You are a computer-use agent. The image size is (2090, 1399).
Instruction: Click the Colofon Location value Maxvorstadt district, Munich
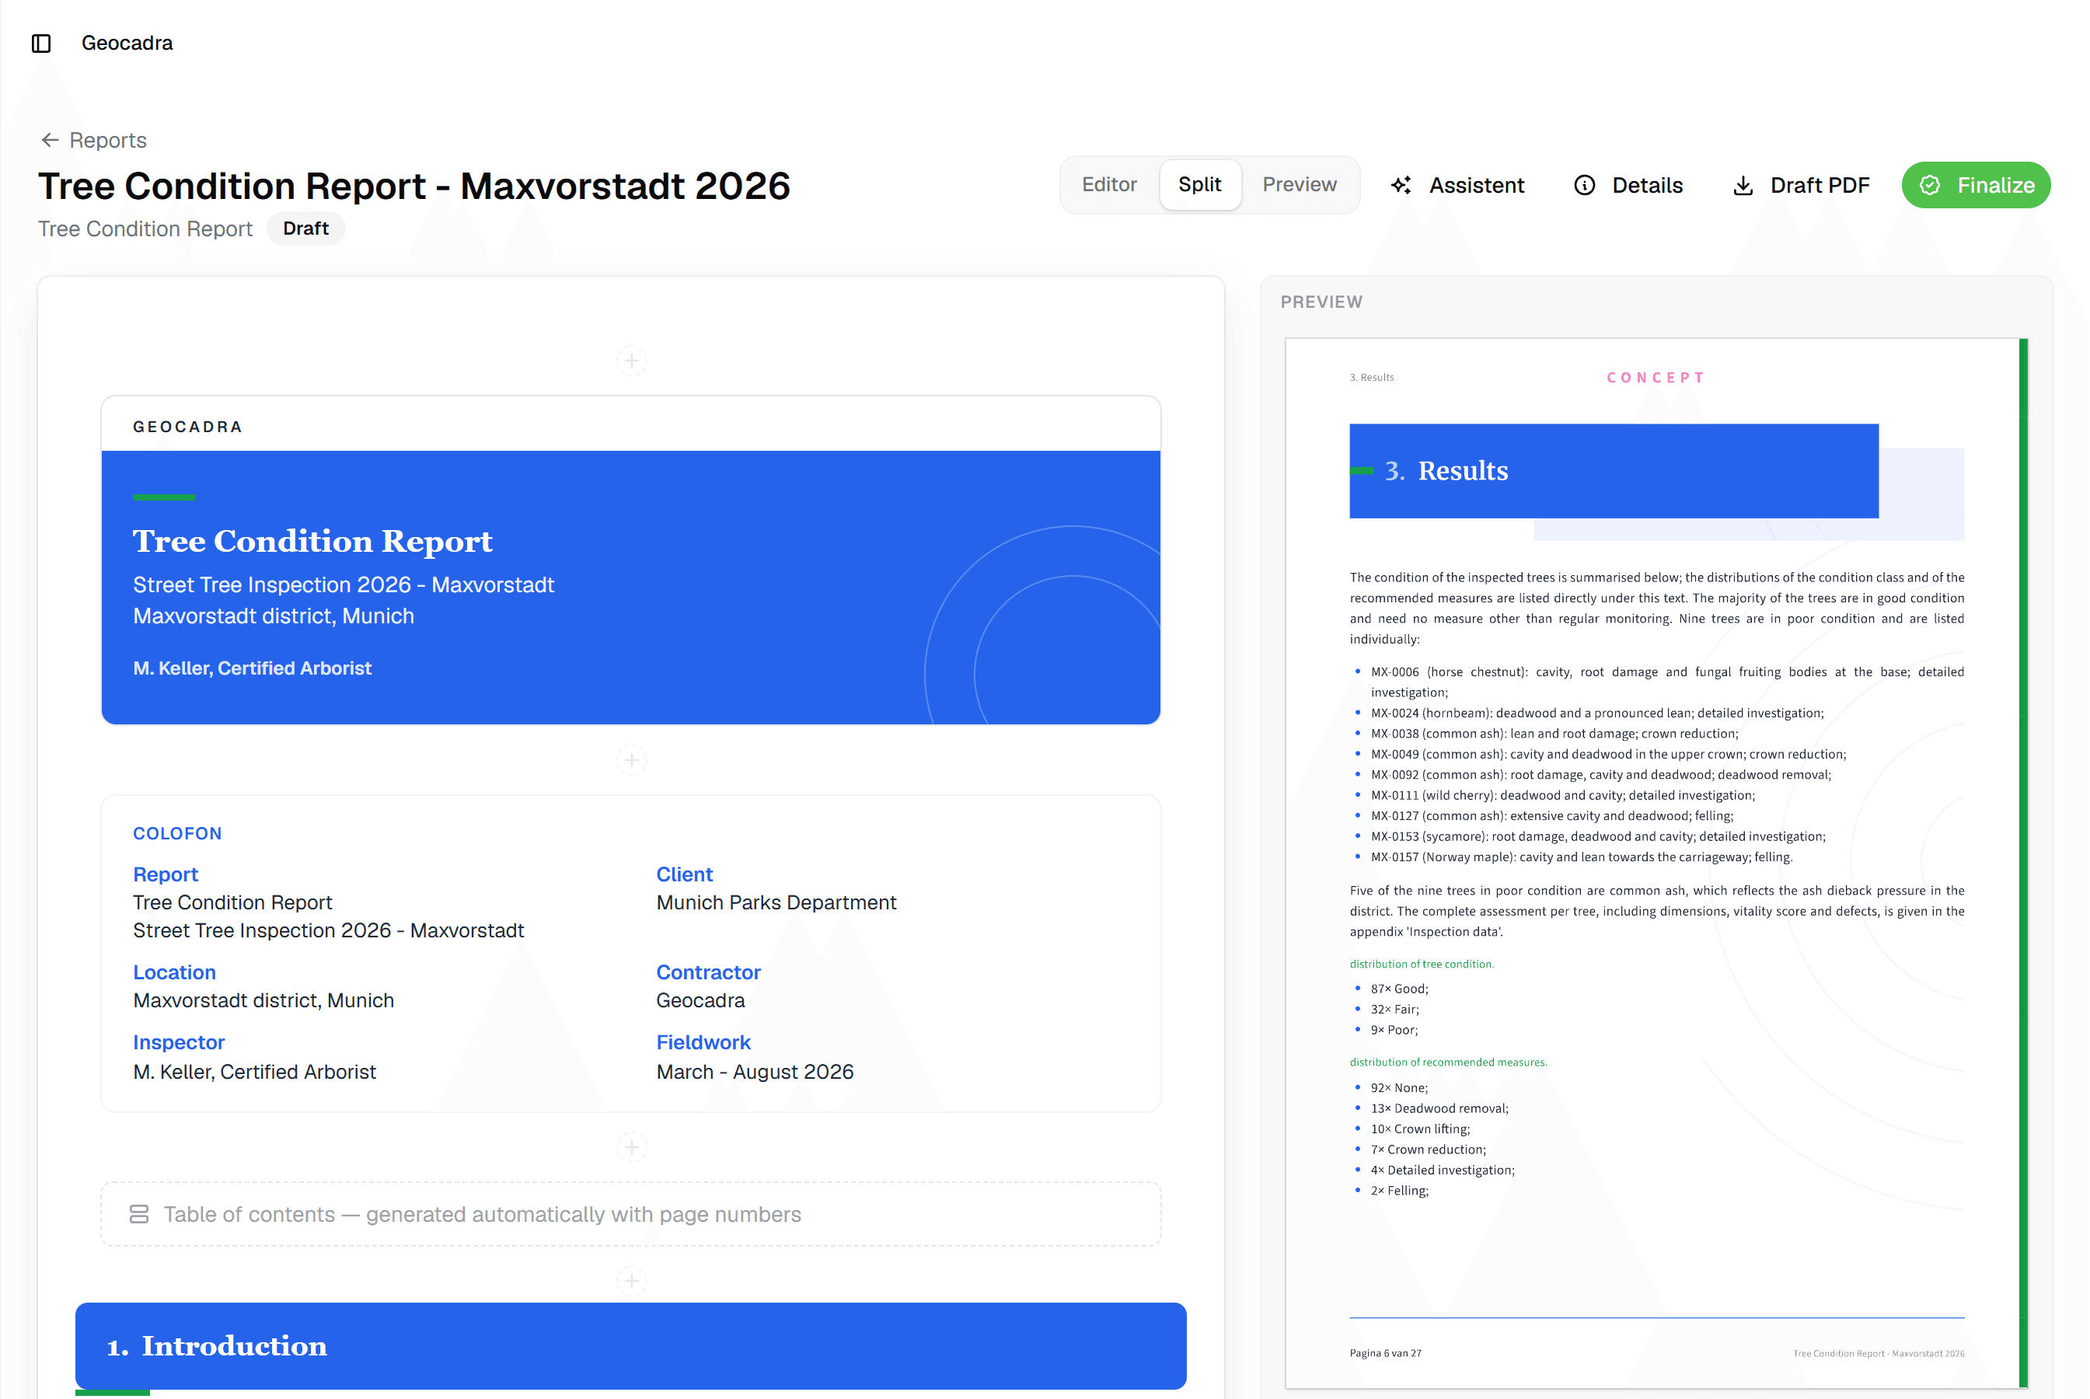point(263,1000)
